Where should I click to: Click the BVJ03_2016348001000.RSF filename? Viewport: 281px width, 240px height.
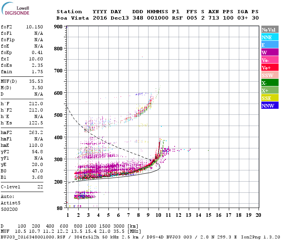(33, 237)
